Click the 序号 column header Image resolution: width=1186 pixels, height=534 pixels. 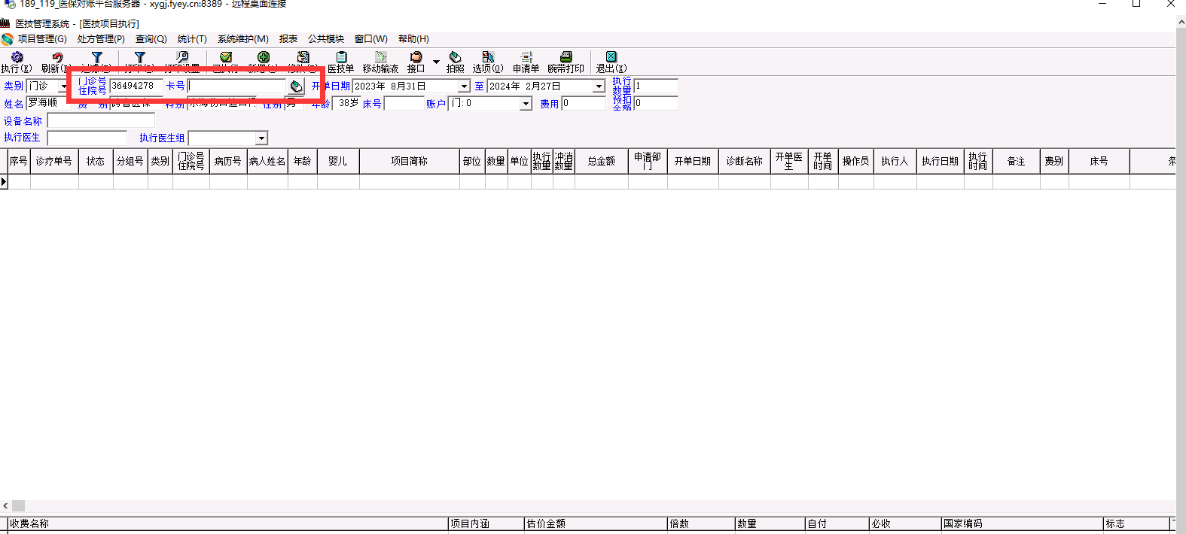pos(19,161)
